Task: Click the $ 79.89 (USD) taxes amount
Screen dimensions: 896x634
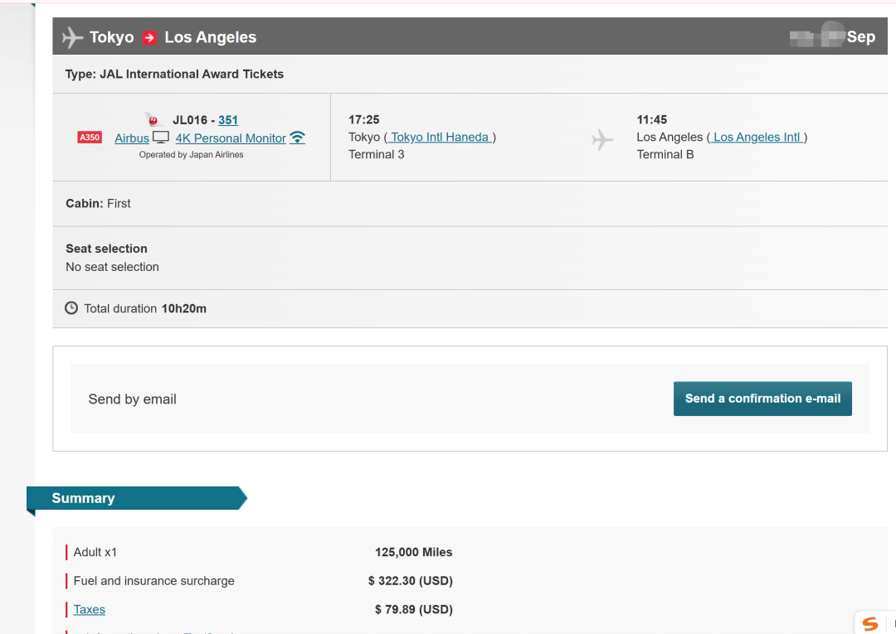Action: pos(414,609)
